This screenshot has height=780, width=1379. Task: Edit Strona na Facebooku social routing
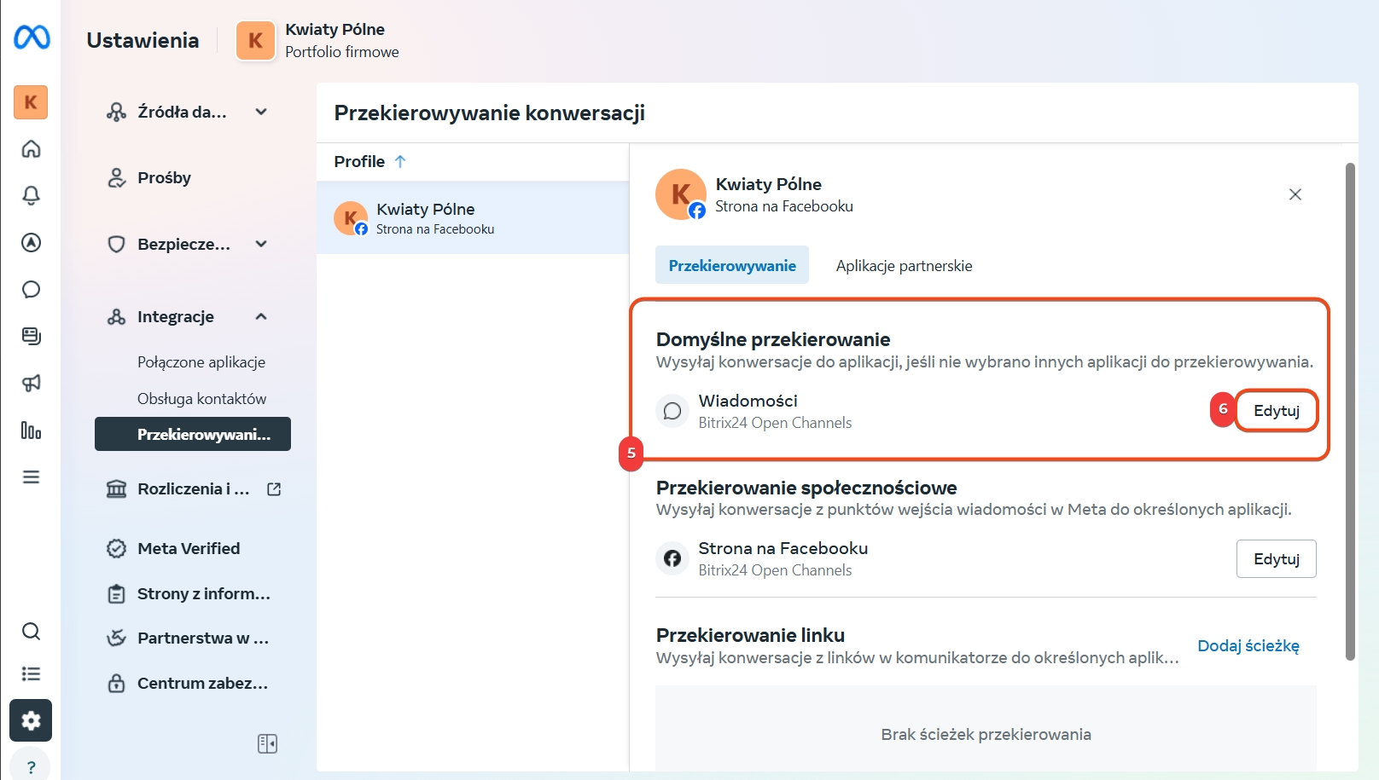coord(1277,559)
